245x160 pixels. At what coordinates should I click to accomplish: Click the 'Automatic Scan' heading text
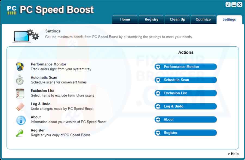click(44, 77)
